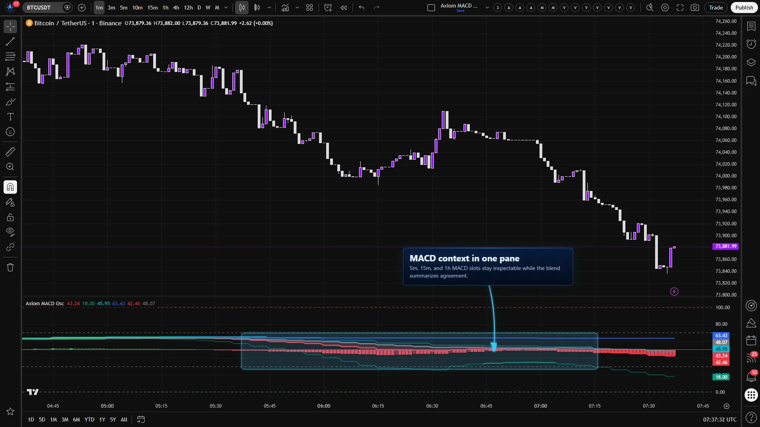
Task: Switch to the 3m timeframe
Action: point(111,8)
